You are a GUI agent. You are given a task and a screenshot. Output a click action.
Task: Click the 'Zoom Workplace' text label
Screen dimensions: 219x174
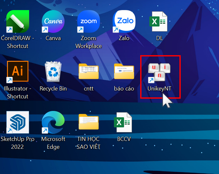tap(89, 42)
